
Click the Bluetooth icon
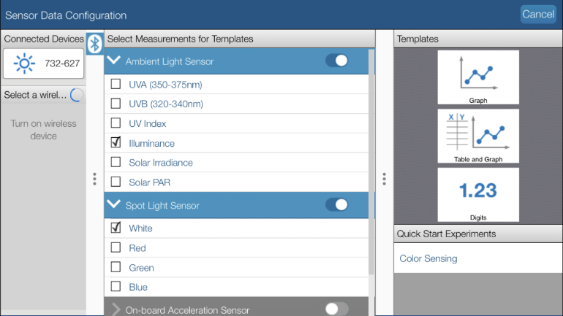[94, 44]
